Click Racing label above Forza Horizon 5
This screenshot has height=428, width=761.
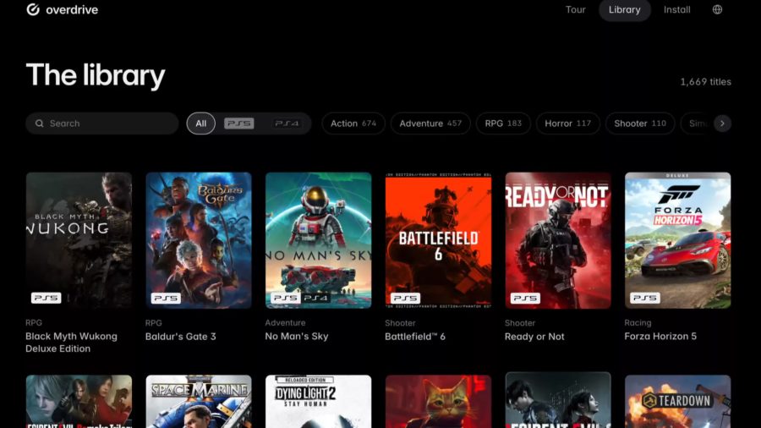point(638,323)
